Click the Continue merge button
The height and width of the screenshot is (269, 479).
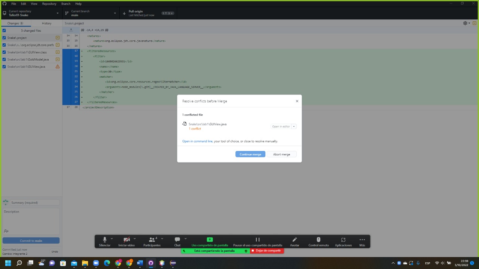(x=250, y=154)
